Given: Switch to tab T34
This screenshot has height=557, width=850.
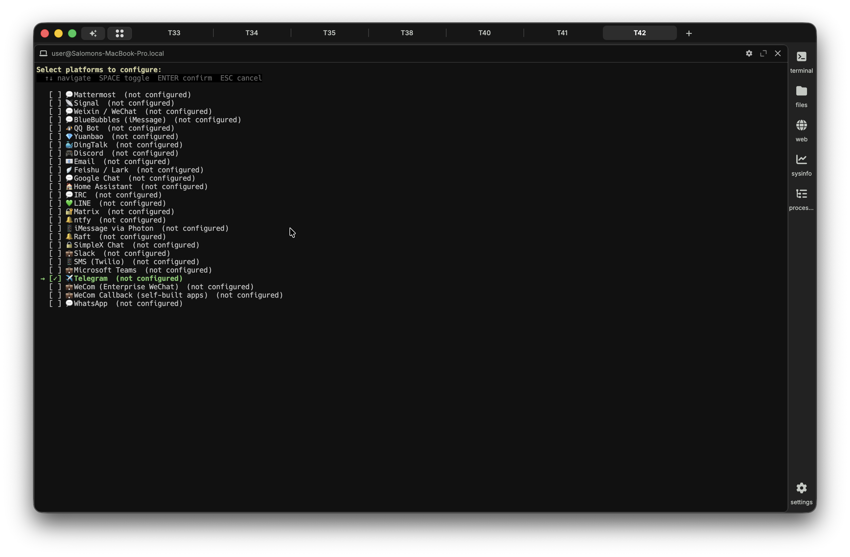Looking at the screenshot, I should point(251,33).
